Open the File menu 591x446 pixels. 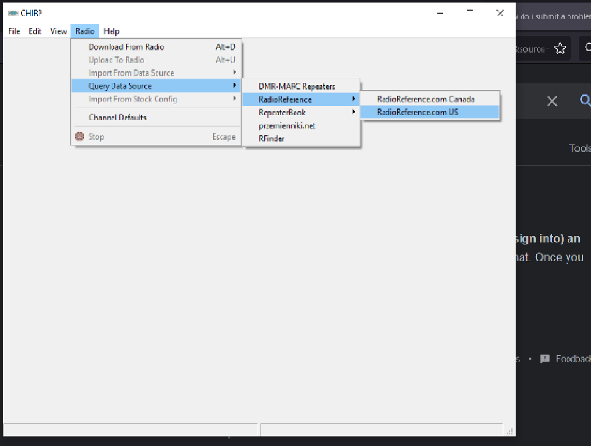[x=14, y=31]
